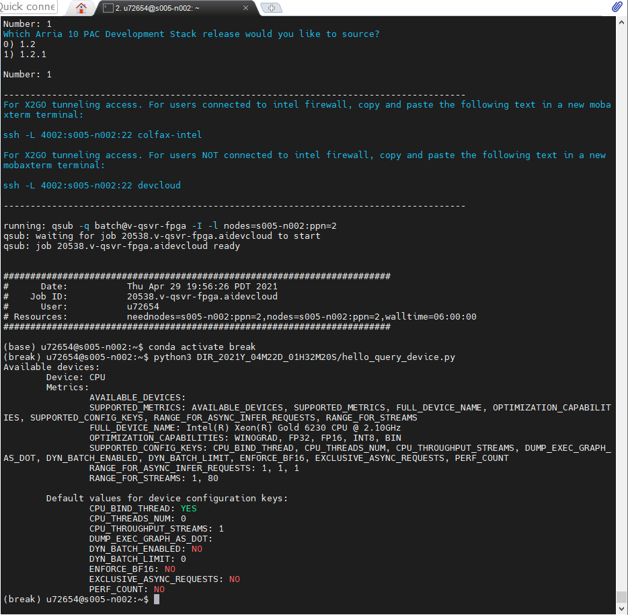
Task: Click 'Which Arria 10 PAC Development Stack' prompt text
Action: (x=192, y=34)
